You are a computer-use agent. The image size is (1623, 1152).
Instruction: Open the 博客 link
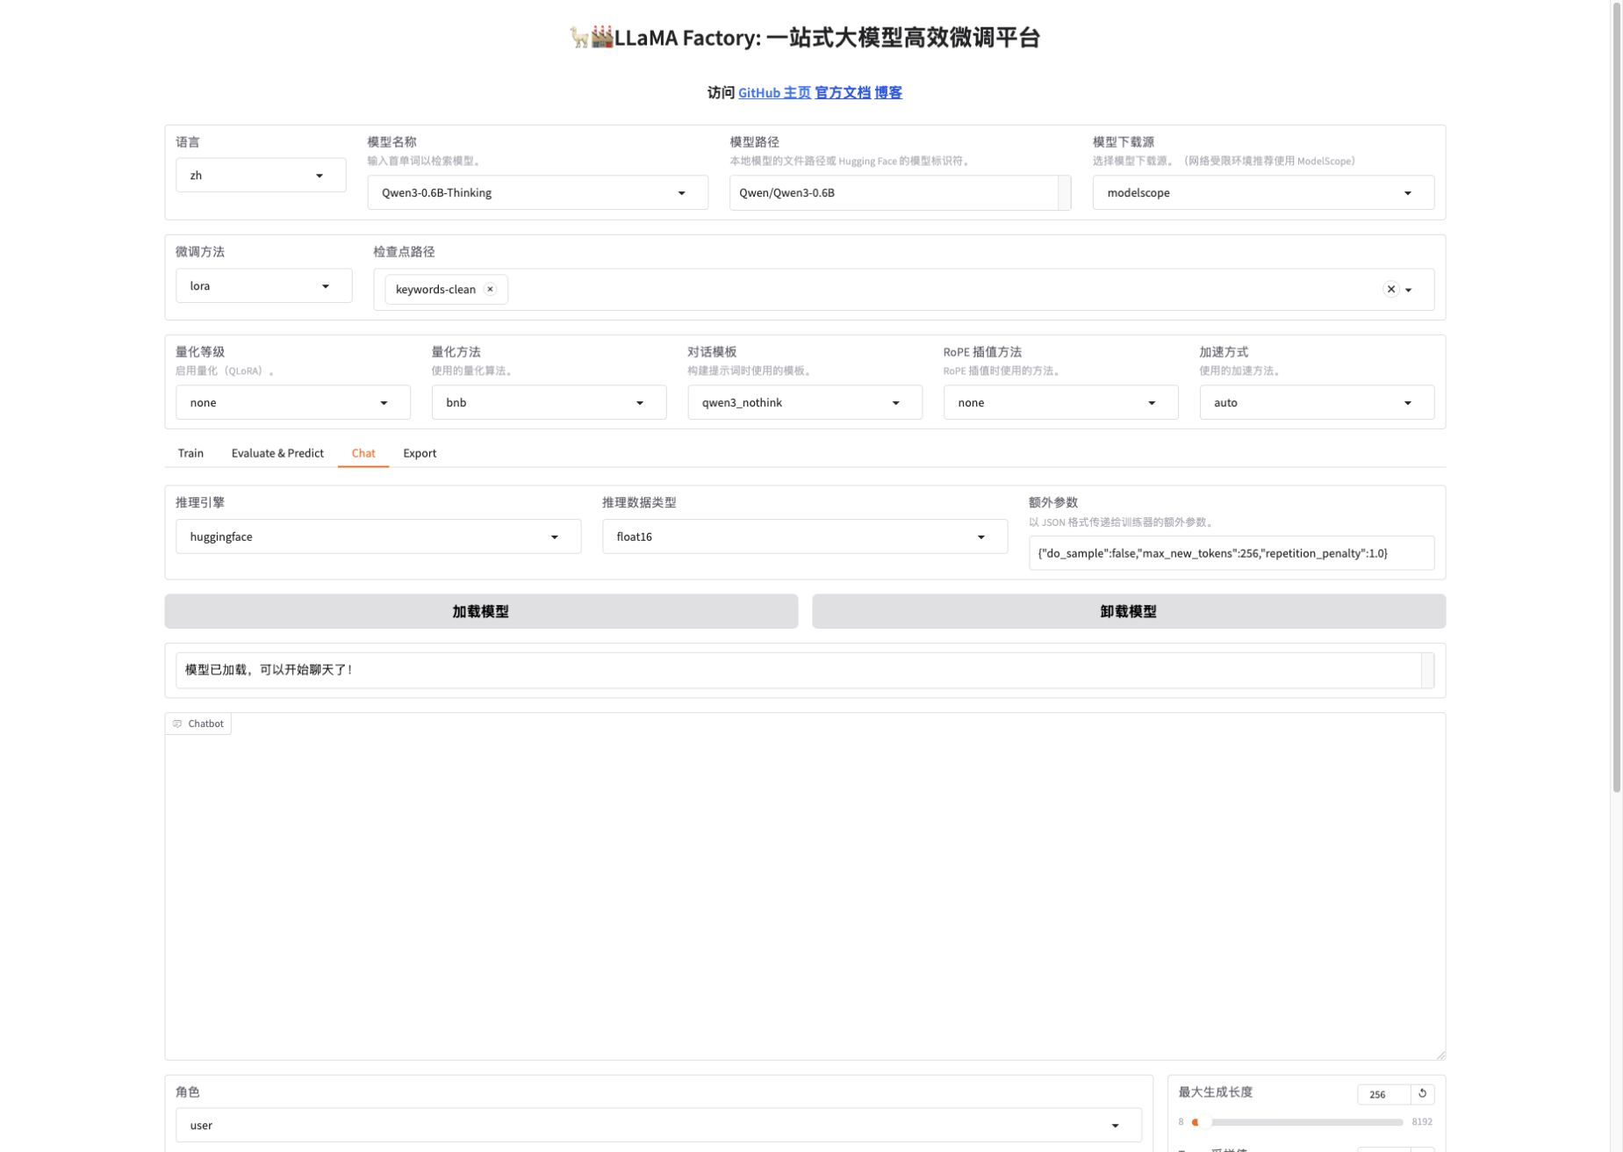[888, 92]
